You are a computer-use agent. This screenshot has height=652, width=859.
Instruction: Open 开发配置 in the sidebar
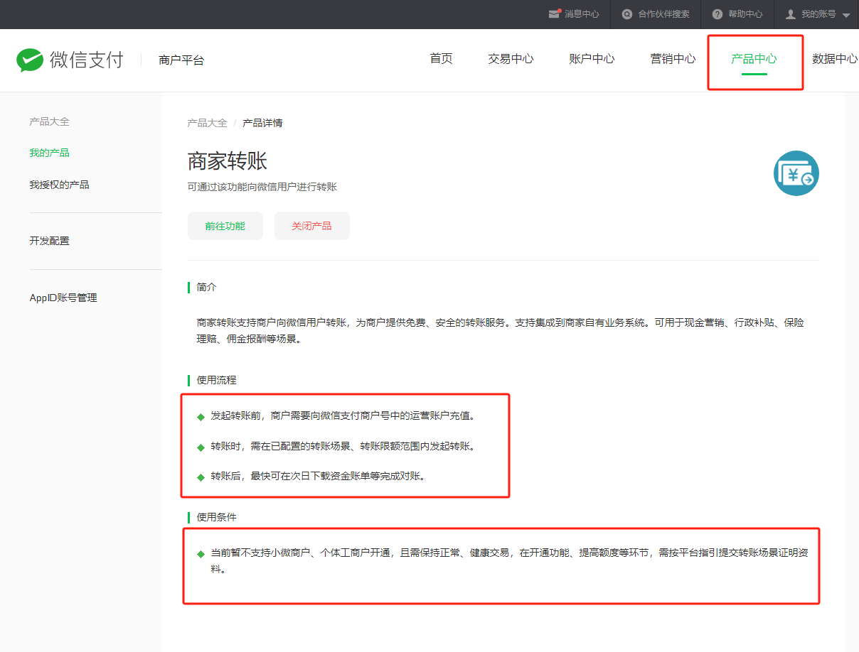tap(49, 241)
